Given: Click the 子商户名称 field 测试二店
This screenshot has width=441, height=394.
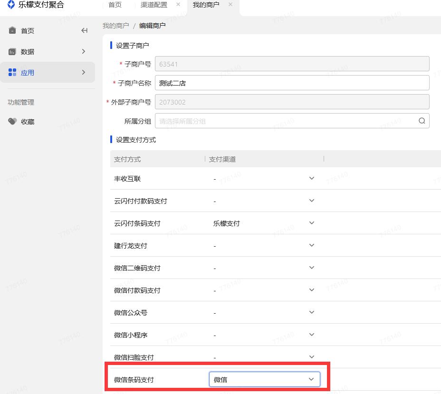Looking at the screenshot, I should (x=292, y=83).
